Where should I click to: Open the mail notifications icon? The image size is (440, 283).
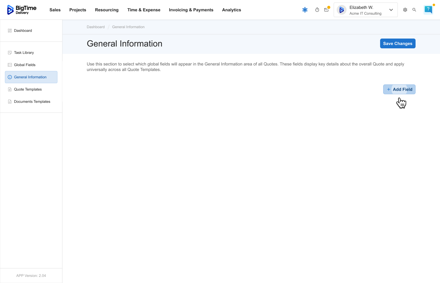pyautogui.click(x=326, y=10)
